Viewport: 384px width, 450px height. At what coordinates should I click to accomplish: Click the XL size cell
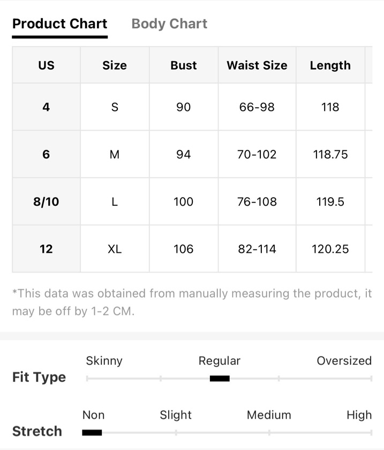[115, 249]
